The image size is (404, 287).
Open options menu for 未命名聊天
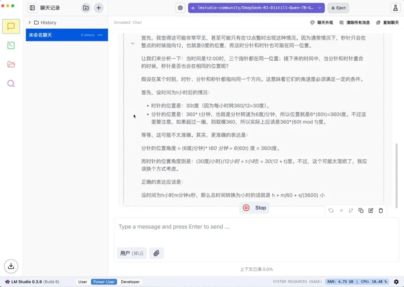point(100,35)
